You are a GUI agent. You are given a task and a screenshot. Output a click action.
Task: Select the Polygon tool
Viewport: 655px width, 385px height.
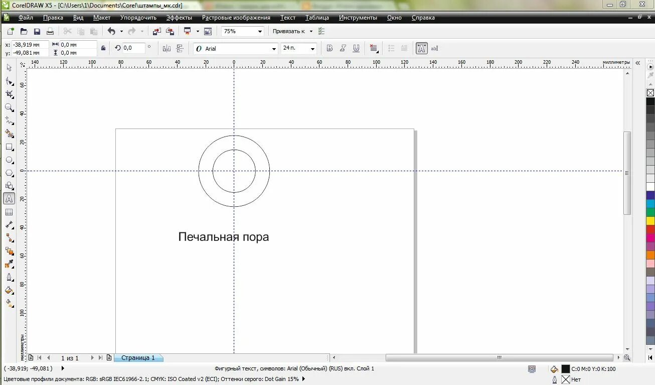click(9, 173)
